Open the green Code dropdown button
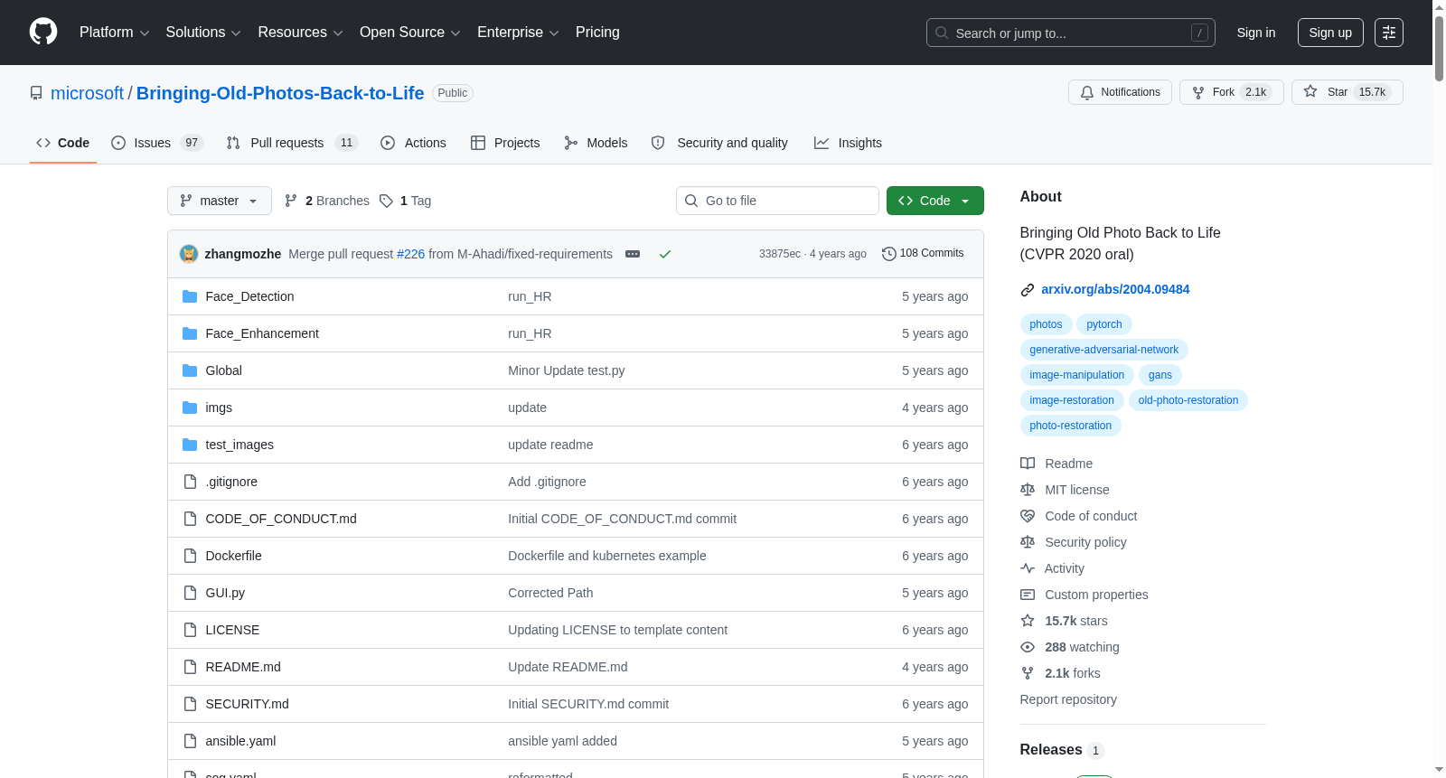Viewport: 1446px width, 778px height. (x=935, y=201)
